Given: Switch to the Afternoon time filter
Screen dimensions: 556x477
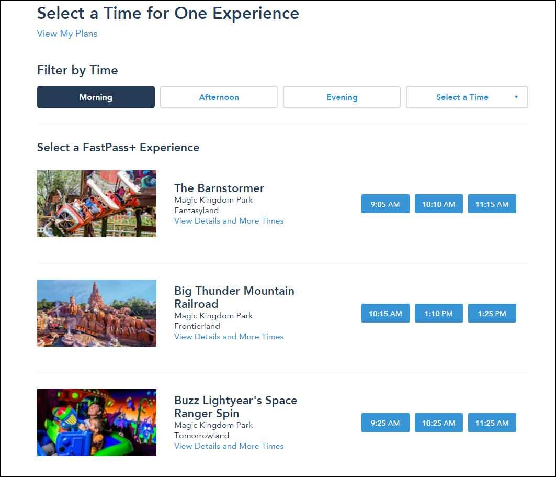Looking at the screenshot, I should 219,97.
